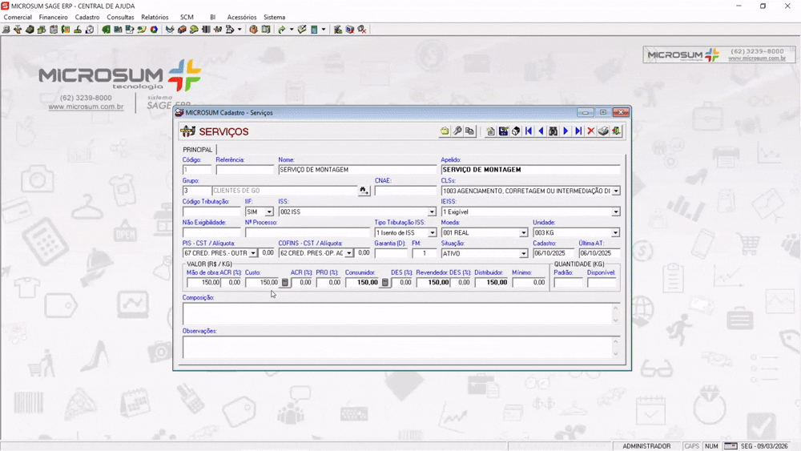This screenshot has width=801, height=451.
Task: Open the Unidade dropdown list
Action: (x=615, y=233)
